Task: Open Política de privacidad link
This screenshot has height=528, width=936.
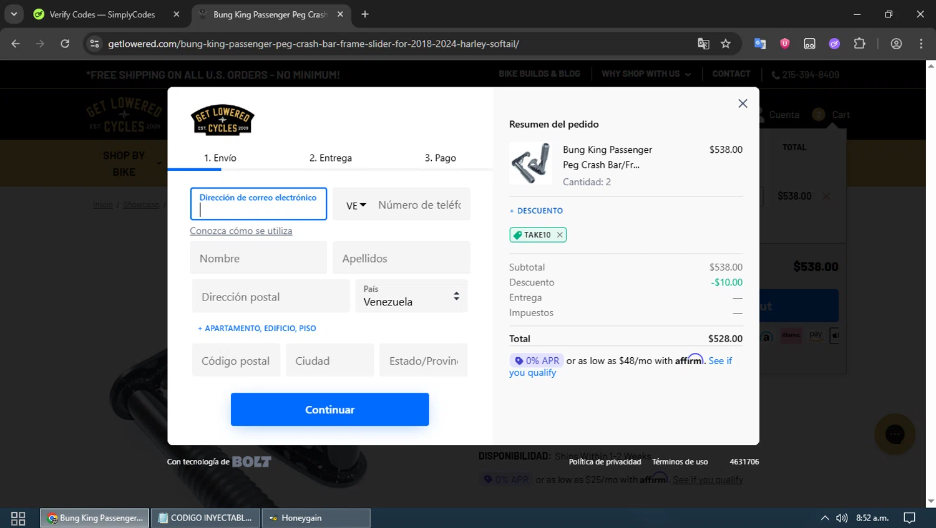Action: (x=605, y=462)
